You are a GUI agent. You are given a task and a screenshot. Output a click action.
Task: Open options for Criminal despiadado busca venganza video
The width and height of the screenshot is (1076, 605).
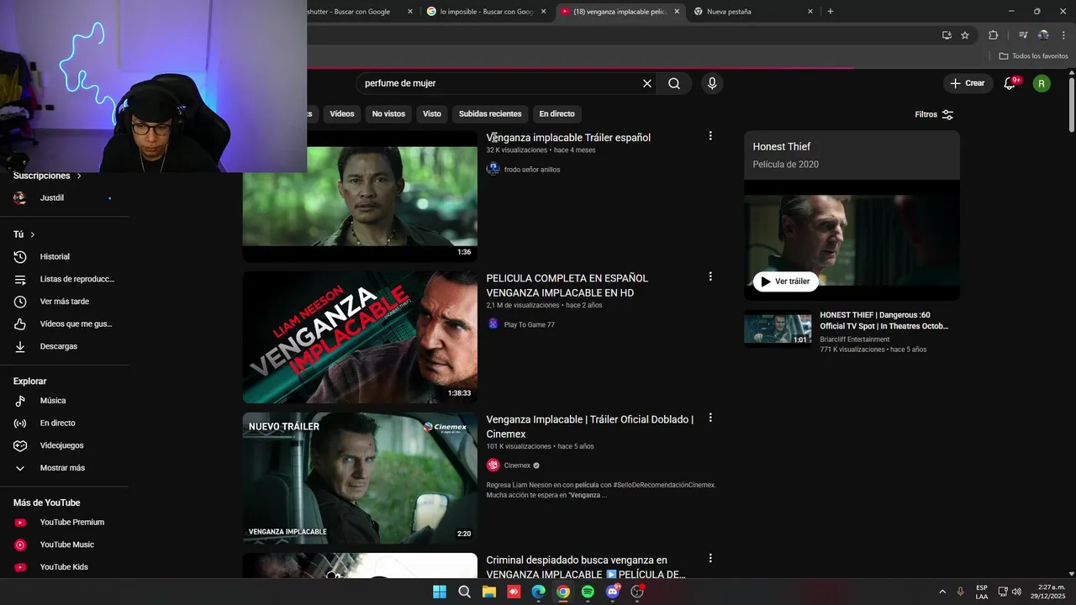pos(710,558)
